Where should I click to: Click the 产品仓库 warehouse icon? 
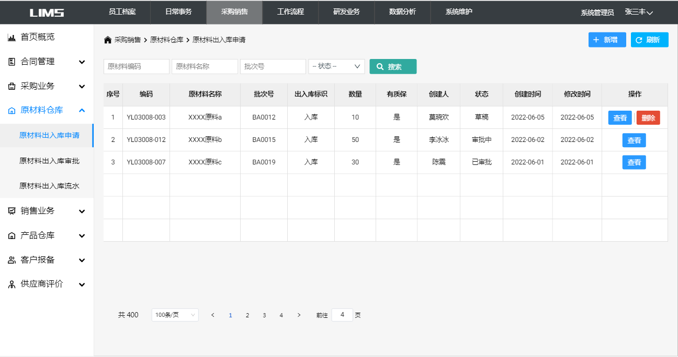[x=12, y=235]
